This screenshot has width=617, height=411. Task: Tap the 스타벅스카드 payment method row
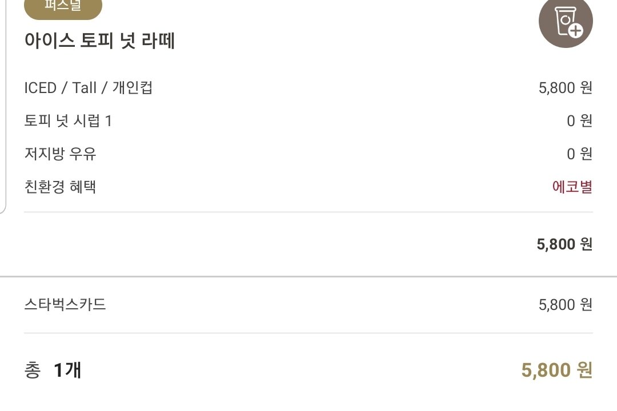point(308,305)
